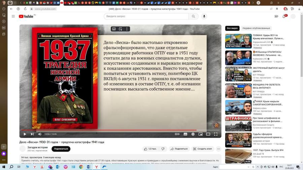The height and width of the screenshot is (170, 303).
Task: Open Windows taskbar search
Action: pos(11,167)
